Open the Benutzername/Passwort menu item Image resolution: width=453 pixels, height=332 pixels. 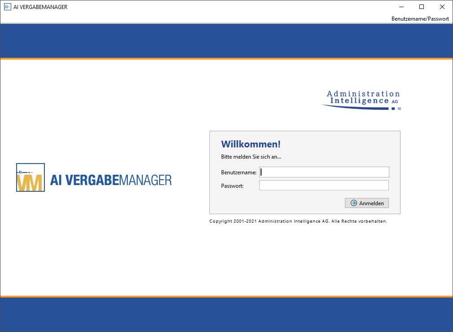(x=420, y=19)
